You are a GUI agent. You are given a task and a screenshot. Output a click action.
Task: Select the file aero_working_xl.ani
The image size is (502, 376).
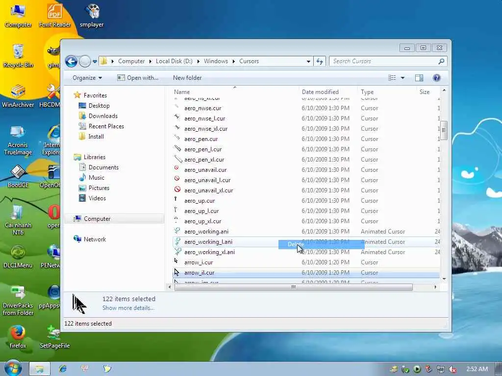pyautogui.click(x=209, y=252)
